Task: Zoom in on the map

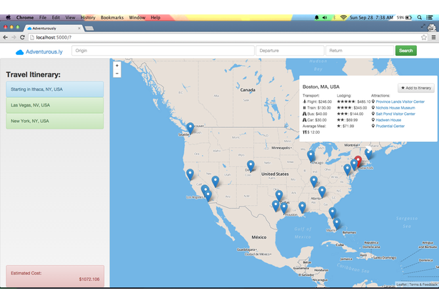Action: click(117, 66)
